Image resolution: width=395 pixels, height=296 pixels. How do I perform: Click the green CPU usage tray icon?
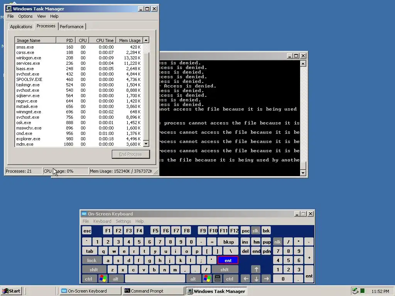(363, 291)
